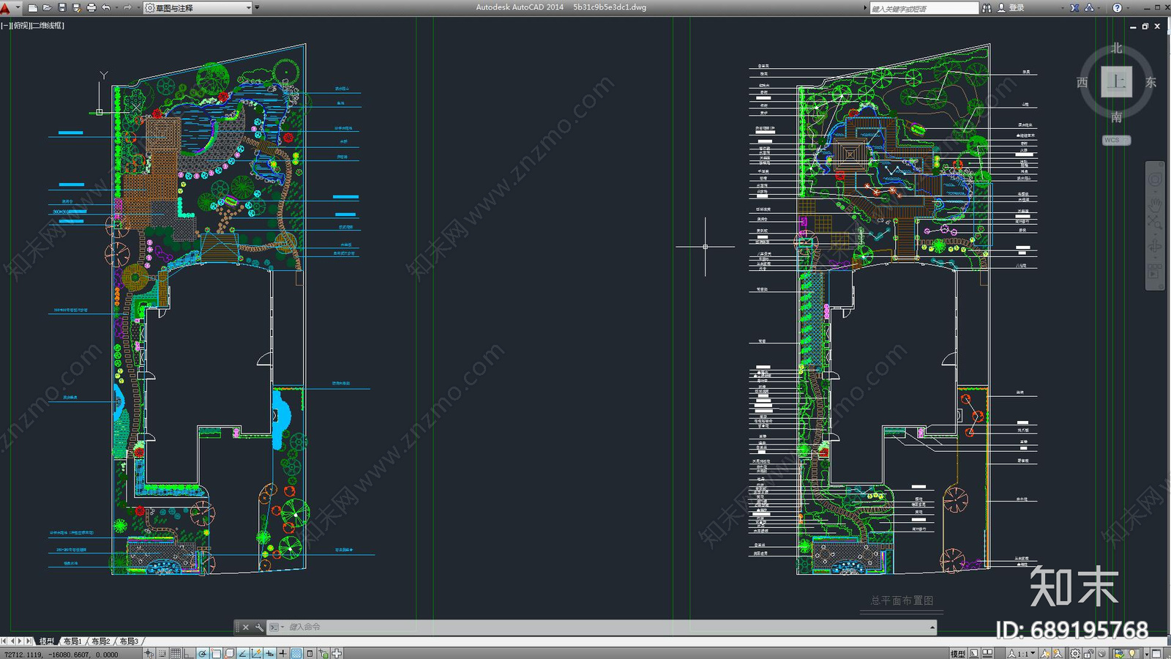
Task: Toggle Ortho Mode in status bar
Action: (x=189, y=653)
